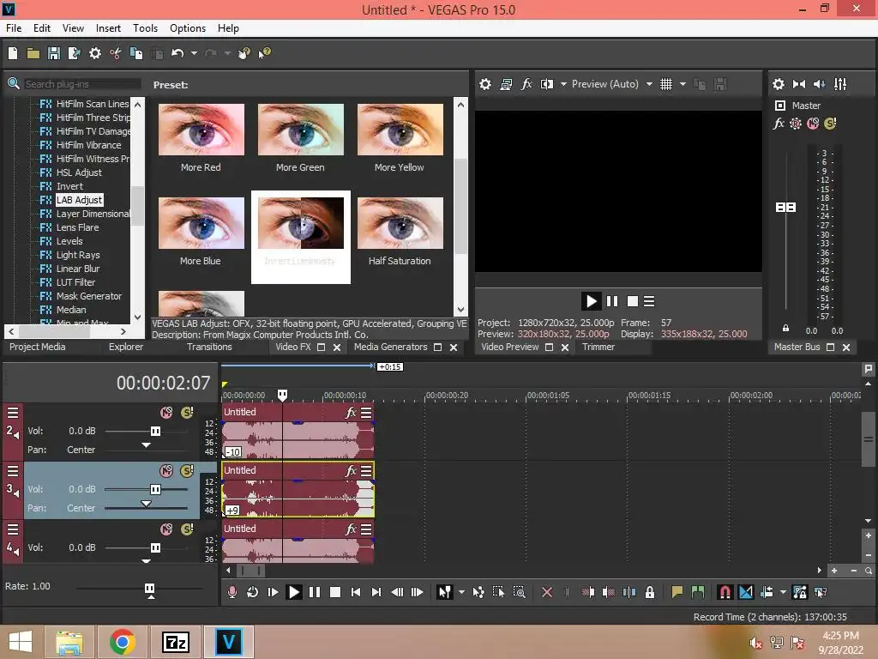Switch to Project Media tab
The image size is (878, 659).
[38, 347]
